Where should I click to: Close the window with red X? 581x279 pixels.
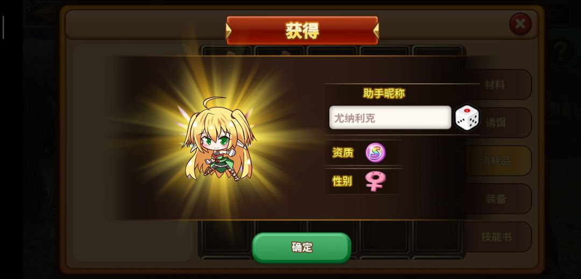pyautogui.click(x=520, y=24)
